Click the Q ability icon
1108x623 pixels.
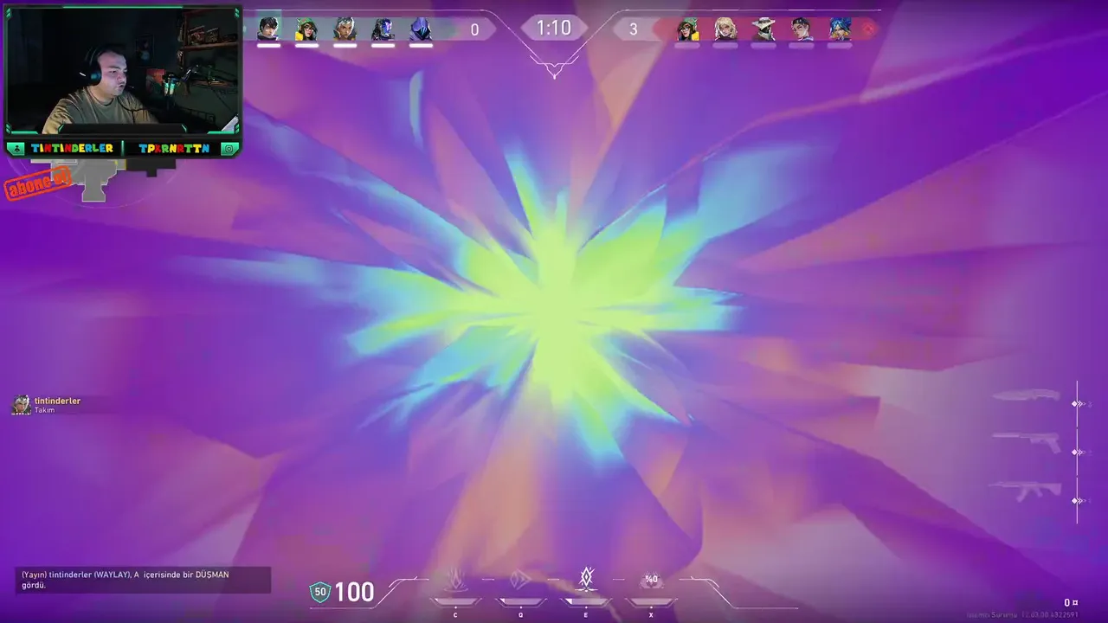click(520, 579)
